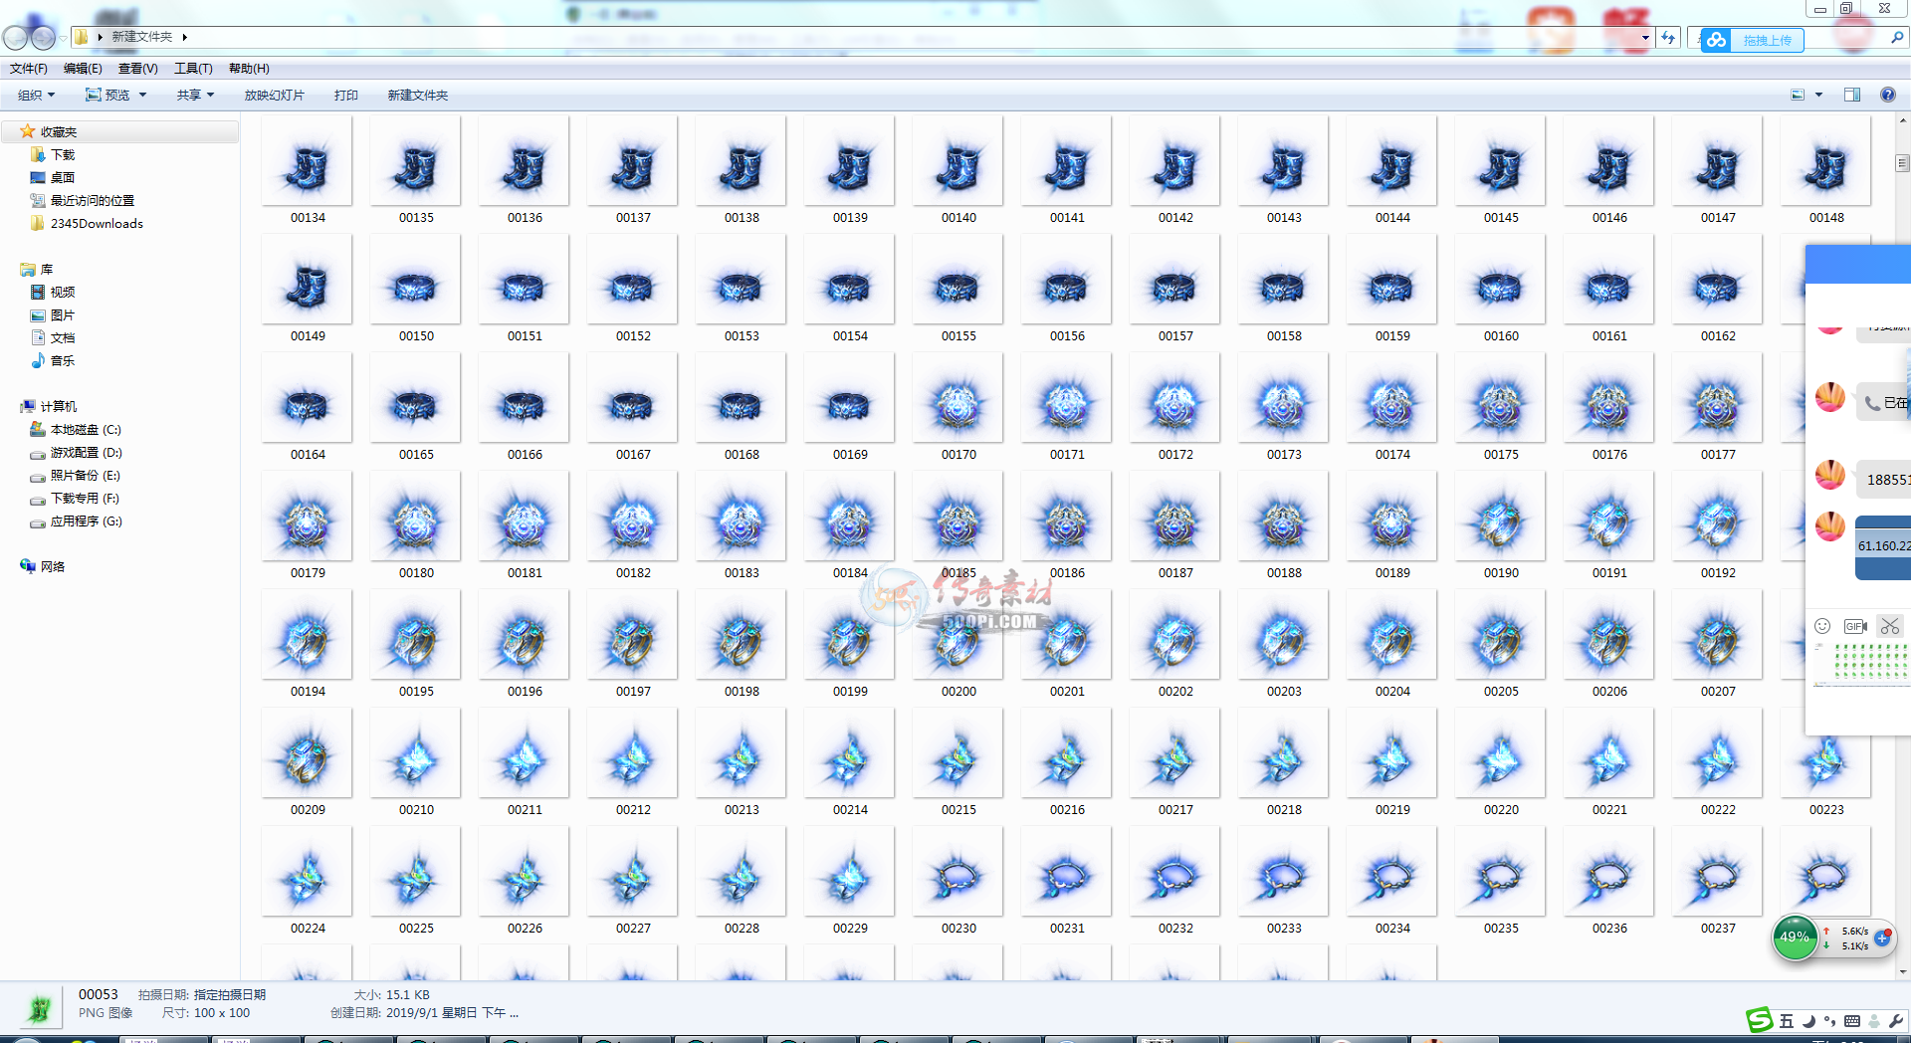Click the 49% memory accelerator ball
The image size is (1911, 1043).
1796,938
